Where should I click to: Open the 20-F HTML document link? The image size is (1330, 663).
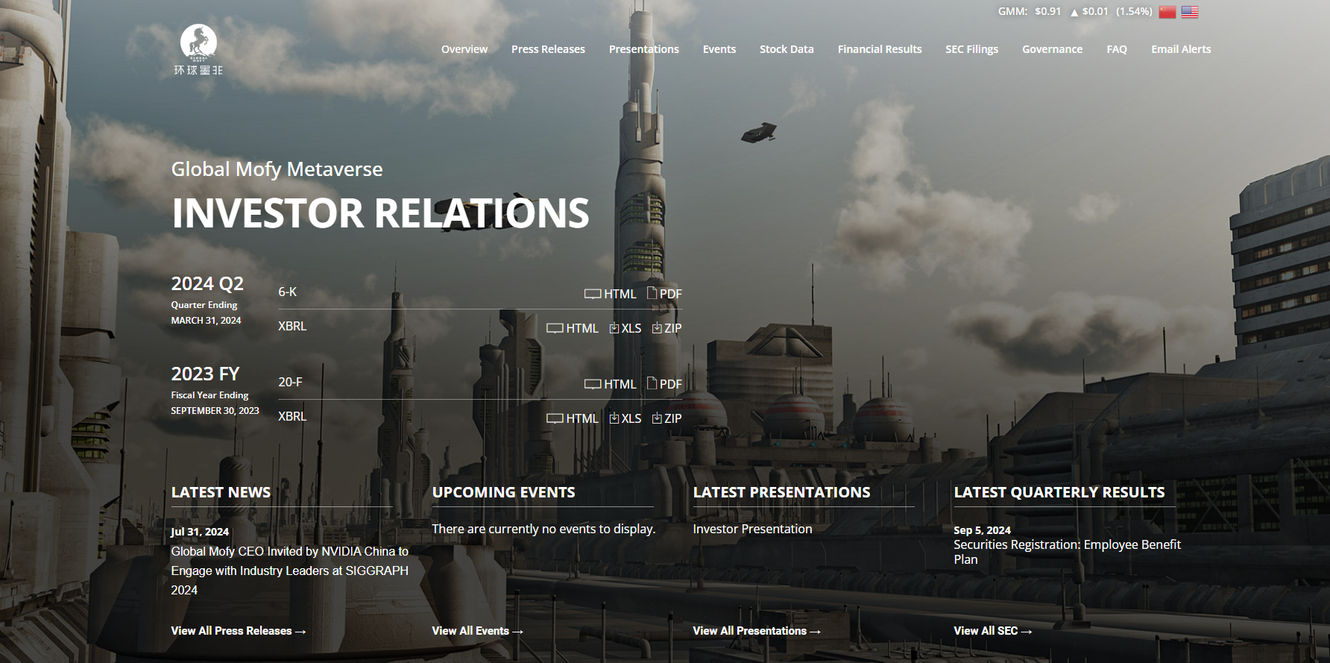[x=611, y=384]
